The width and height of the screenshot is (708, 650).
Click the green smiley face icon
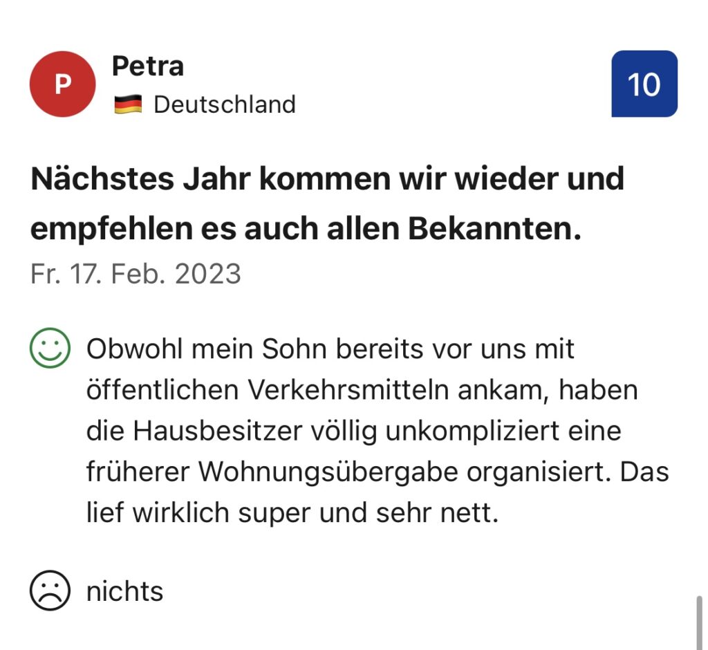click(x=50, y=349)
